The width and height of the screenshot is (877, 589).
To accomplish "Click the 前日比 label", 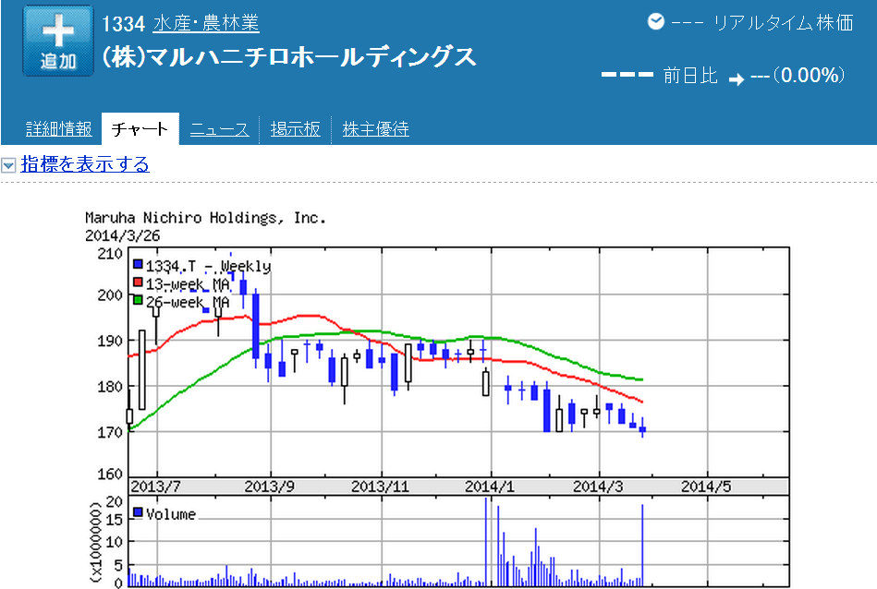I will [x=690, y=76].
